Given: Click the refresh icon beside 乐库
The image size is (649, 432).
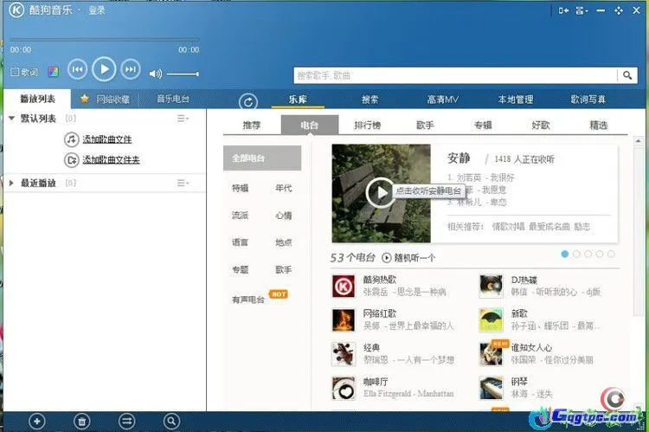Looking at the screenshot, I should pos(249,101).
